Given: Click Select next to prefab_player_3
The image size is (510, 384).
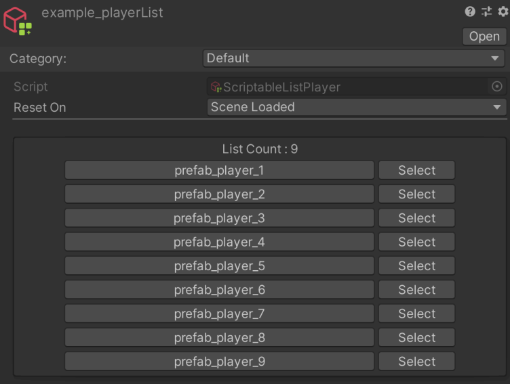Looking at the screenshot, I should click(x=416, y=218).
